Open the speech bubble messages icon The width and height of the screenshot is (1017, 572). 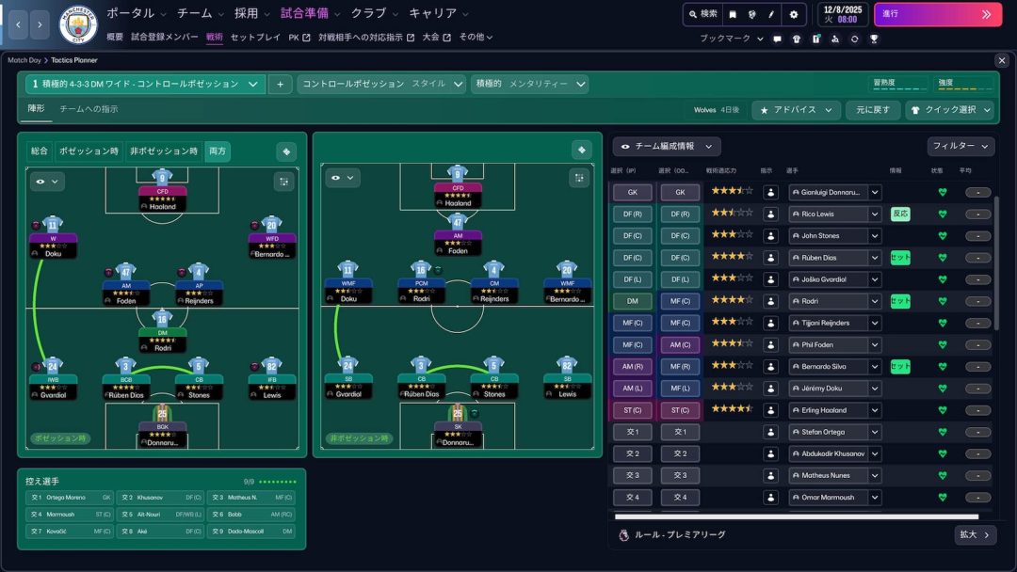pyautogui.click(x=777, y=39)
